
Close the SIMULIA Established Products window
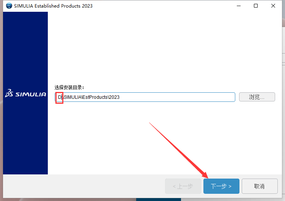click(273, 6)
